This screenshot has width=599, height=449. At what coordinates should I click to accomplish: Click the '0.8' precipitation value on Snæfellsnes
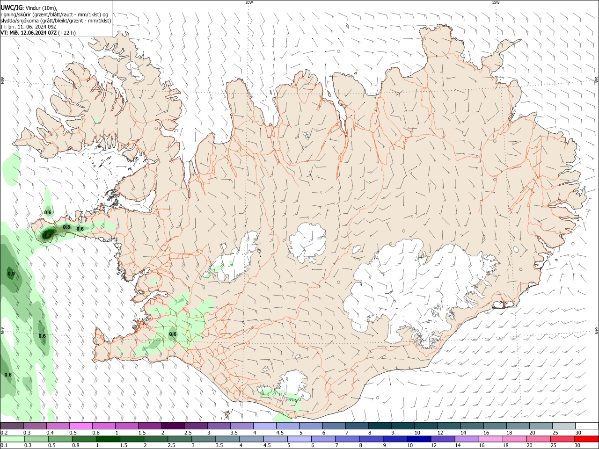click(x=66, y=227)
